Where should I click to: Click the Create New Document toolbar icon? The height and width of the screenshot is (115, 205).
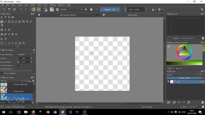(4, 10)
